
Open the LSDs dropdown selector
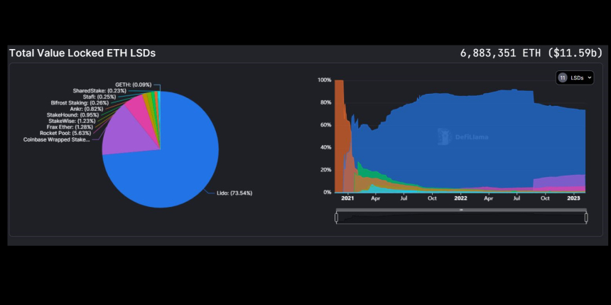(x=575, y=77)
